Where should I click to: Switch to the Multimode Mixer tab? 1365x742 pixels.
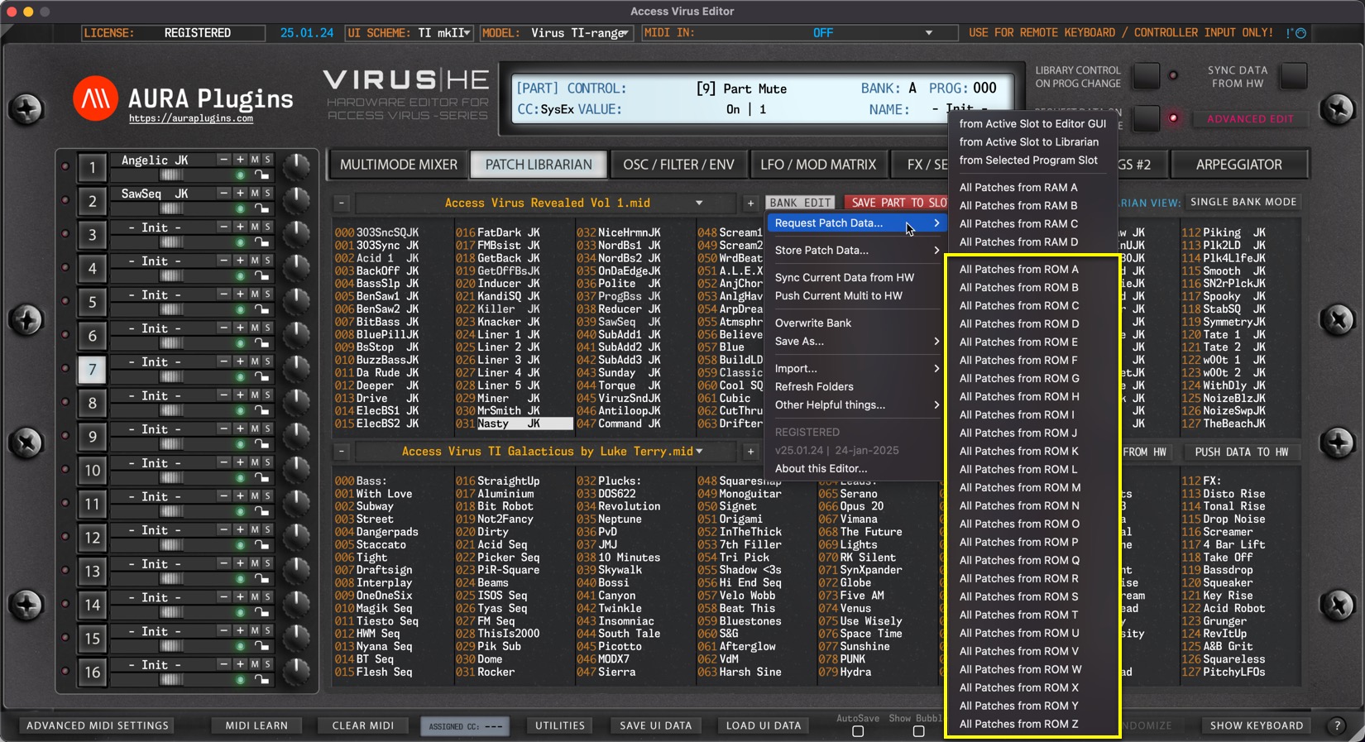tap(398, 165)
